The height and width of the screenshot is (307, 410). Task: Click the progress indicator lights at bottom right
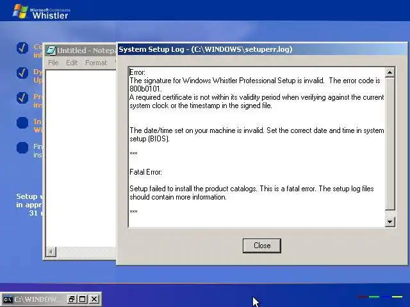pyautogui.click(x=380, y=297)
